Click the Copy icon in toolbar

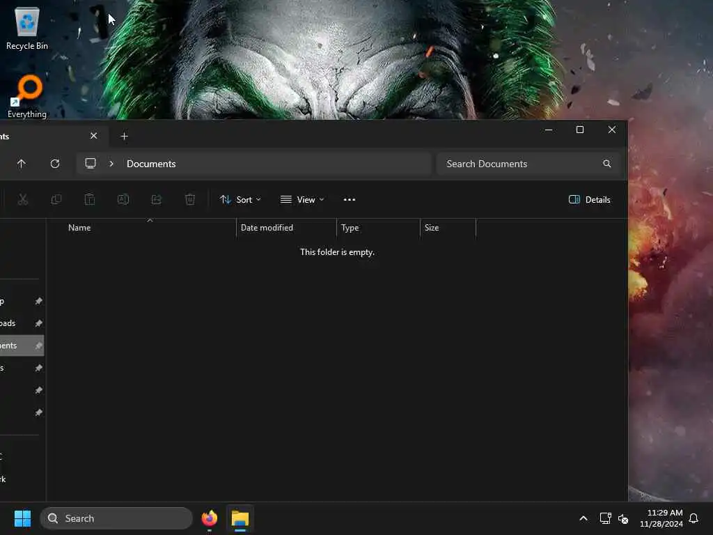[x=56, y=199]
